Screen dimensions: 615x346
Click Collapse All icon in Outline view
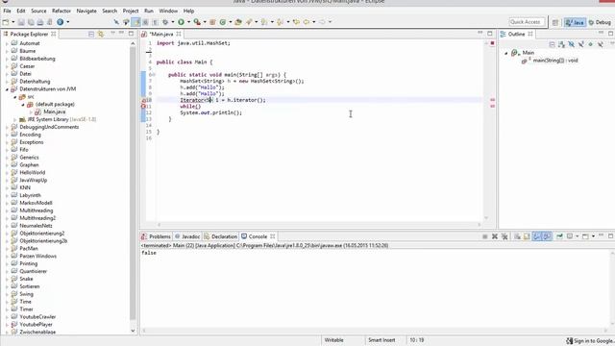[x=552, y=45]
